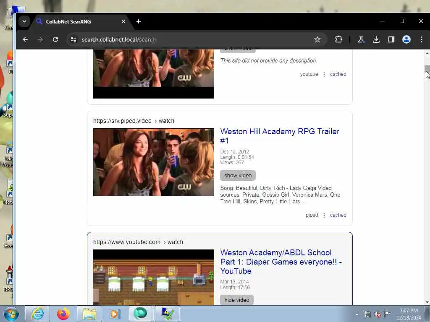Click the text 'Views: 267'
Image resolution: width=430 pixels, height=322 pixels.
click(x=232, y=163)
